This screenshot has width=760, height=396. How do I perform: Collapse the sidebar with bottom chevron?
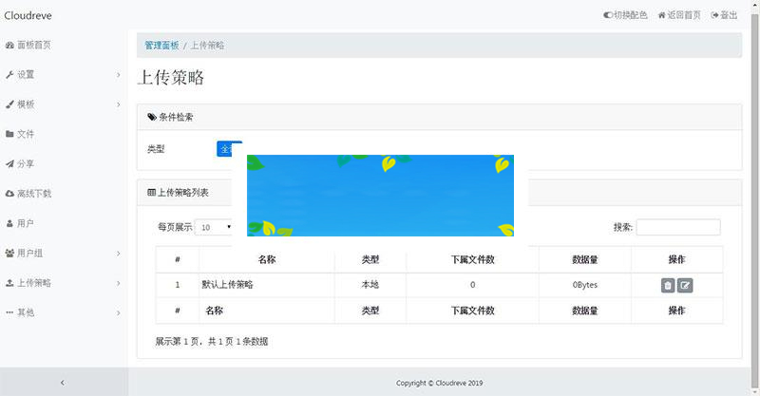tap(63, 382)
